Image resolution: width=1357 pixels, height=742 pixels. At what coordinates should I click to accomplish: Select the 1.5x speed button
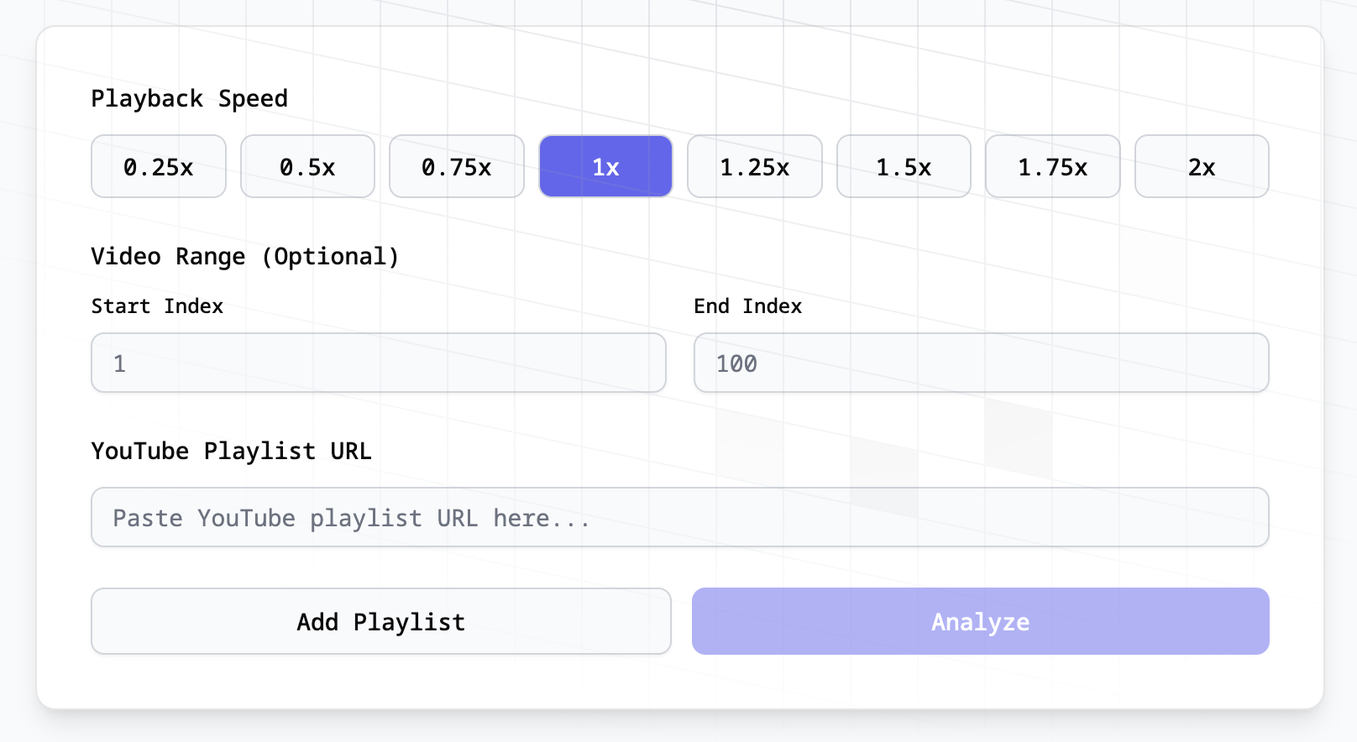coord(904,166)
